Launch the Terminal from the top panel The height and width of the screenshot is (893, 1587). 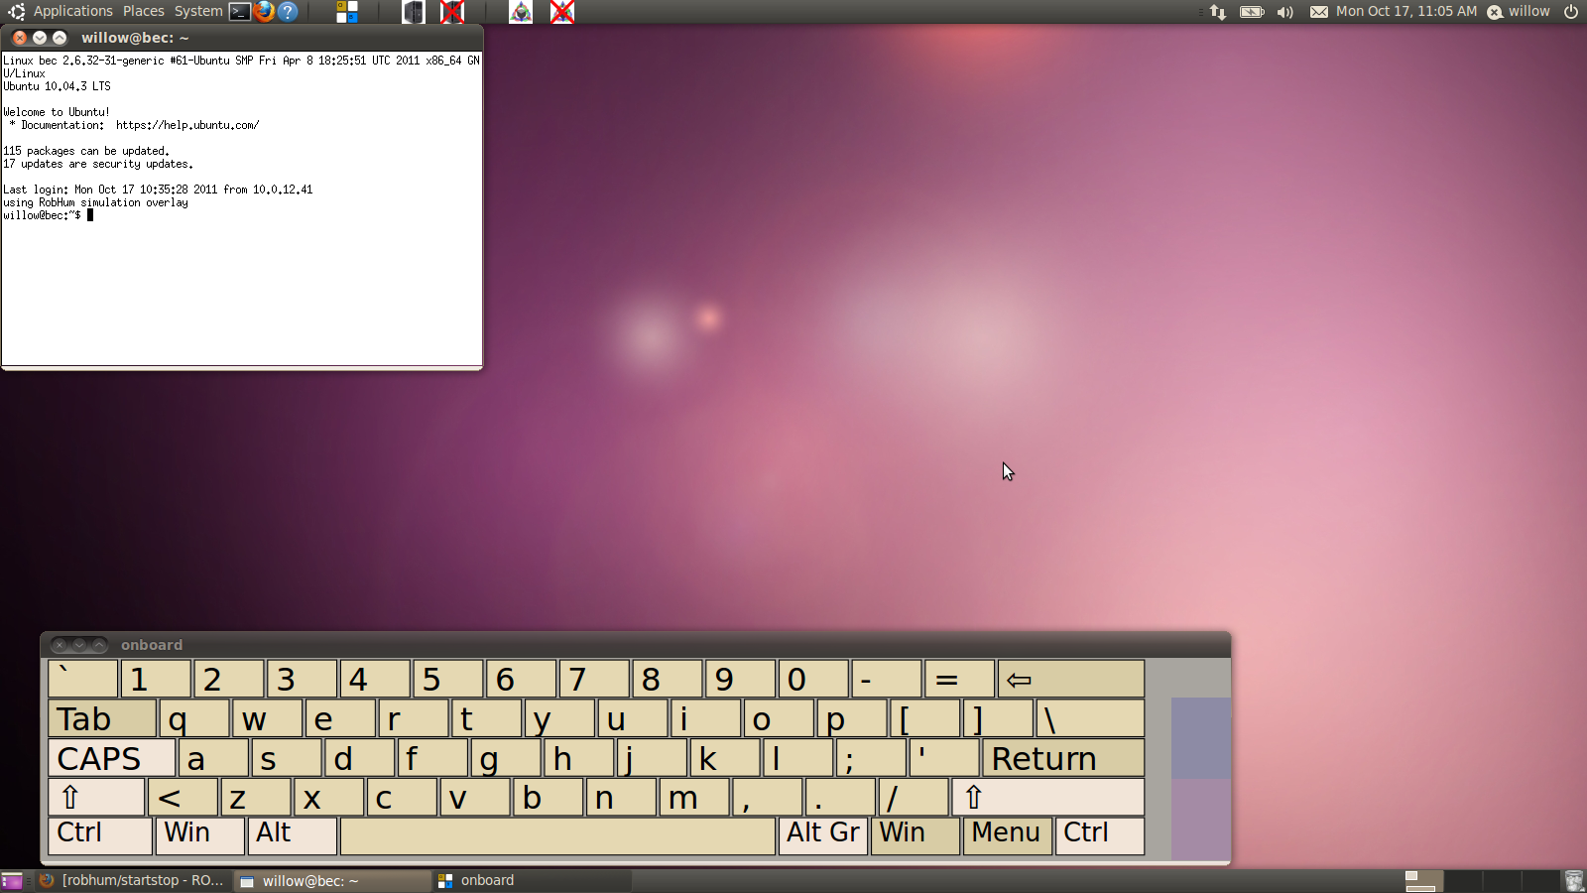pyautogui.click(x=240, y=12)
